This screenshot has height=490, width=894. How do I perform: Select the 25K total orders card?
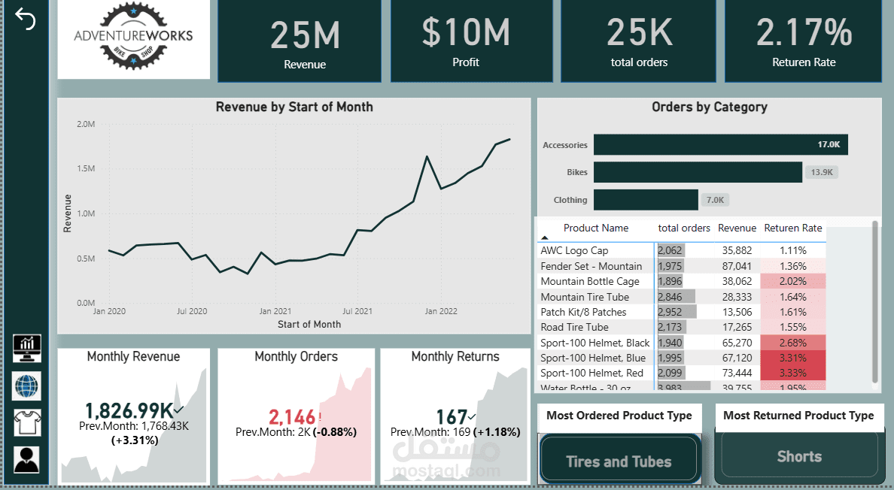tap(639, 41)
